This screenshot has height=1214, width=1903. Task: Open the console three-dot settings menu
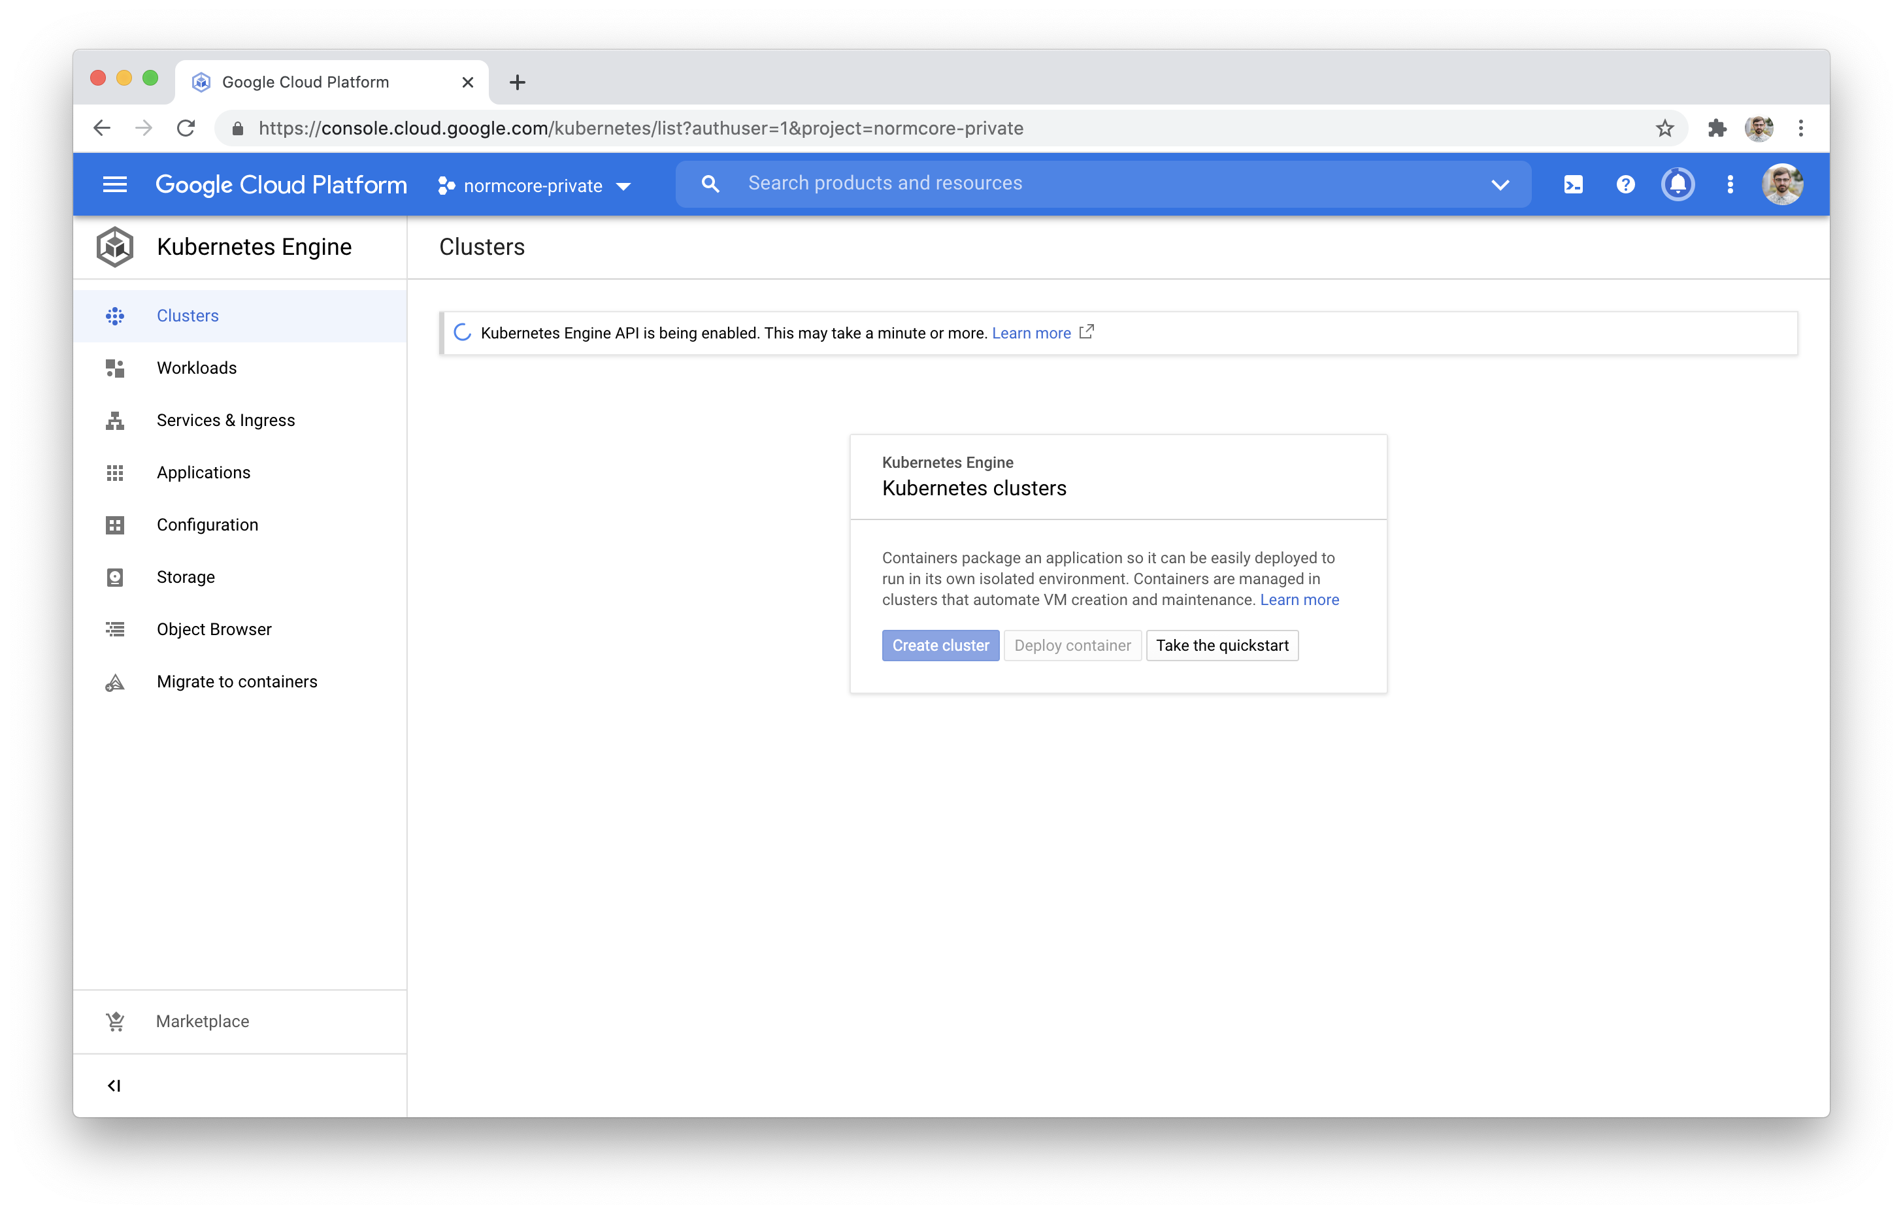point(1730,184)
